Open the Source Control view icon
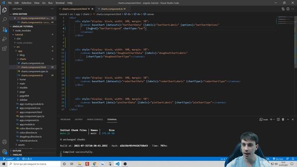 (4, 29)
